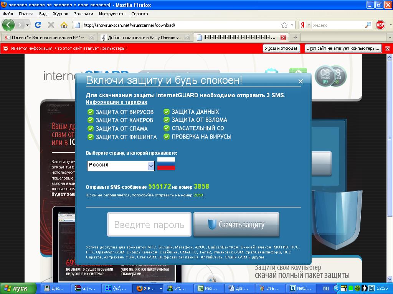The width and height of the screenshot is (393, 294).
Task: Click the antivirus-scan.net URL field
Action: tap(180, 25)
